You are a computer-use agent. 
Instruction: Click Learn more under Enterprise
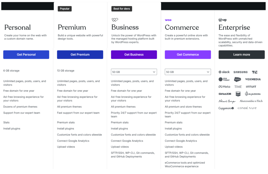pos(241,55)
